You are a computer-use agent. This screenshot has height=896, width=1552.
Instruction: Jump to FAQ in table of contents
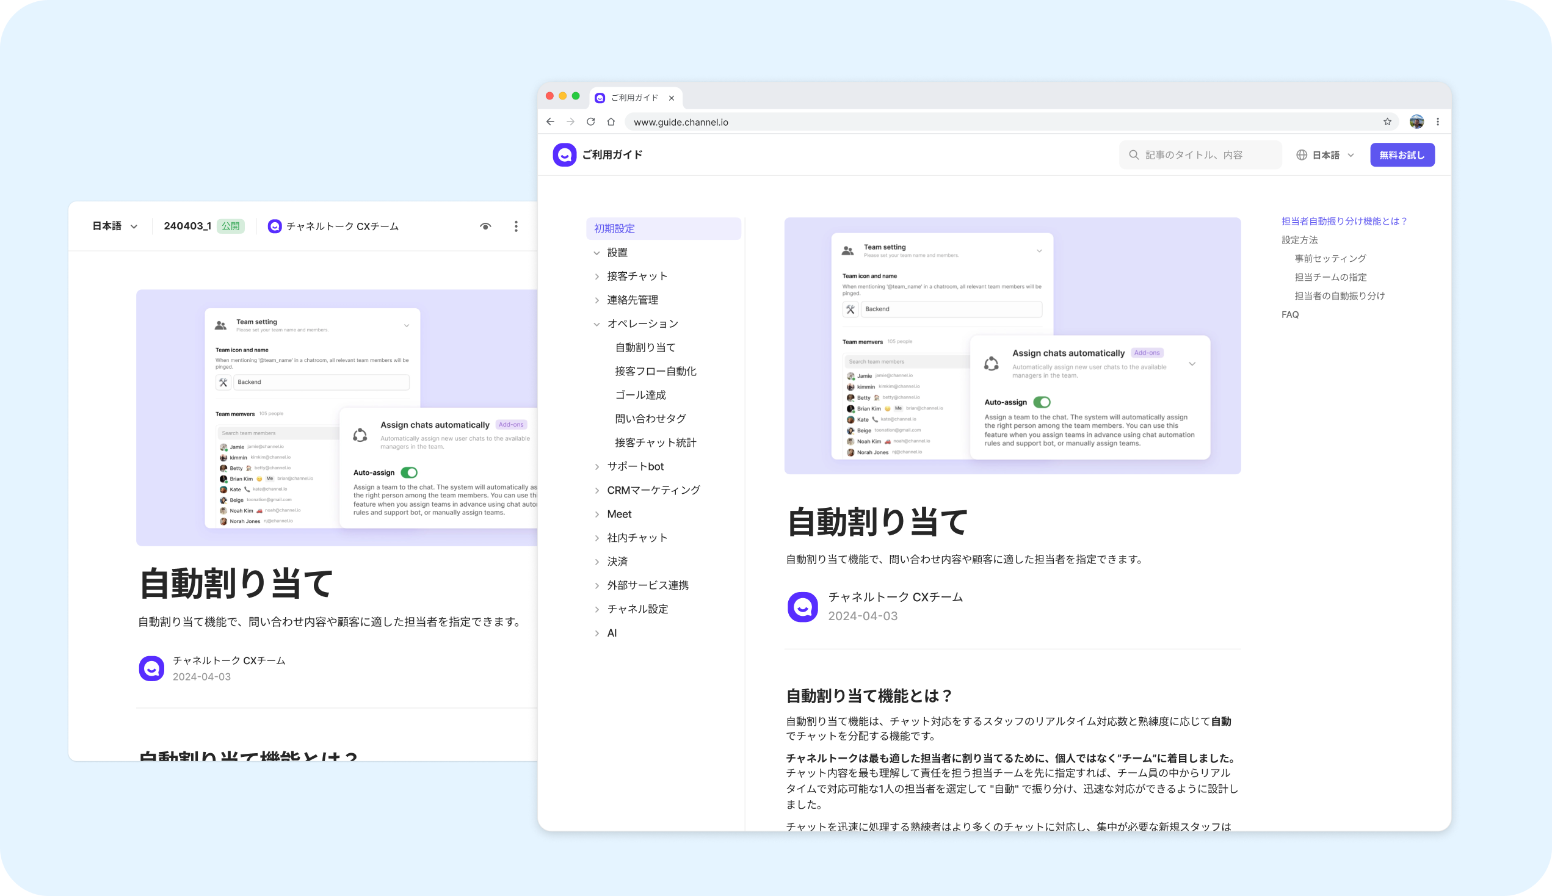click(x=1290, y=314)
